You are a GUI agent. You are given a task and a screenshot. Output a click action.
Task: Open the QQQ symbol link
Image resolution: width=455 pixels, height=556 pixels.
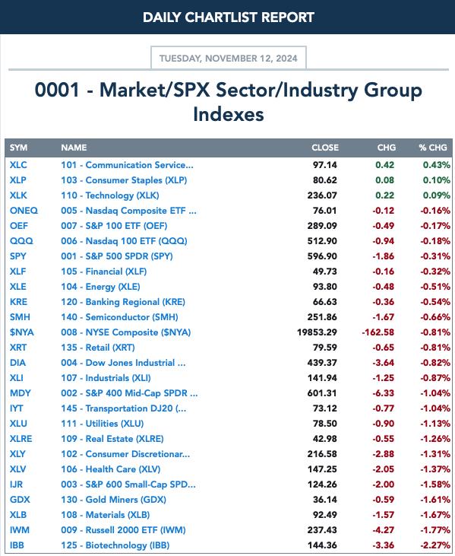pyautogui.click(x=21, y=241)
